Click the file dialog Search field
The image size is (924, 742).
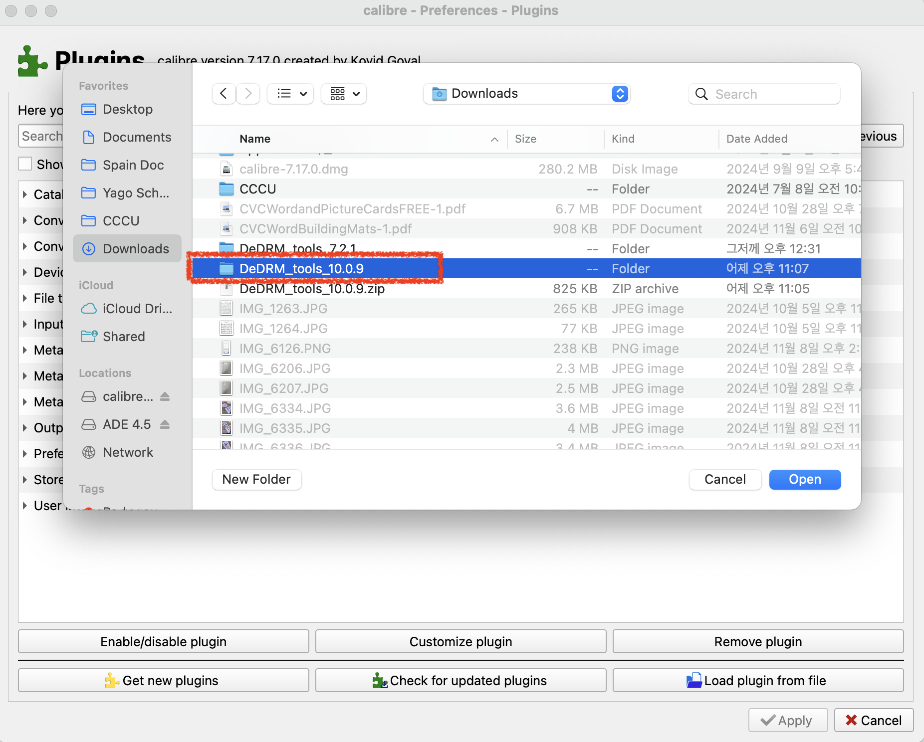pyautogui.click(x=764, y=94)
